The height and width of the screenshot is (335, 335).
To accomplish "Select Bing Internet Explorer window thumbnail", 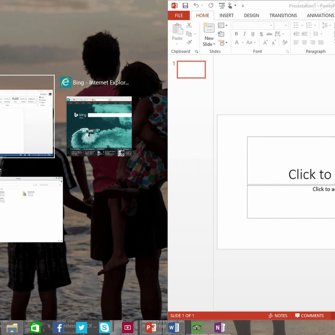I will point(99,126).
